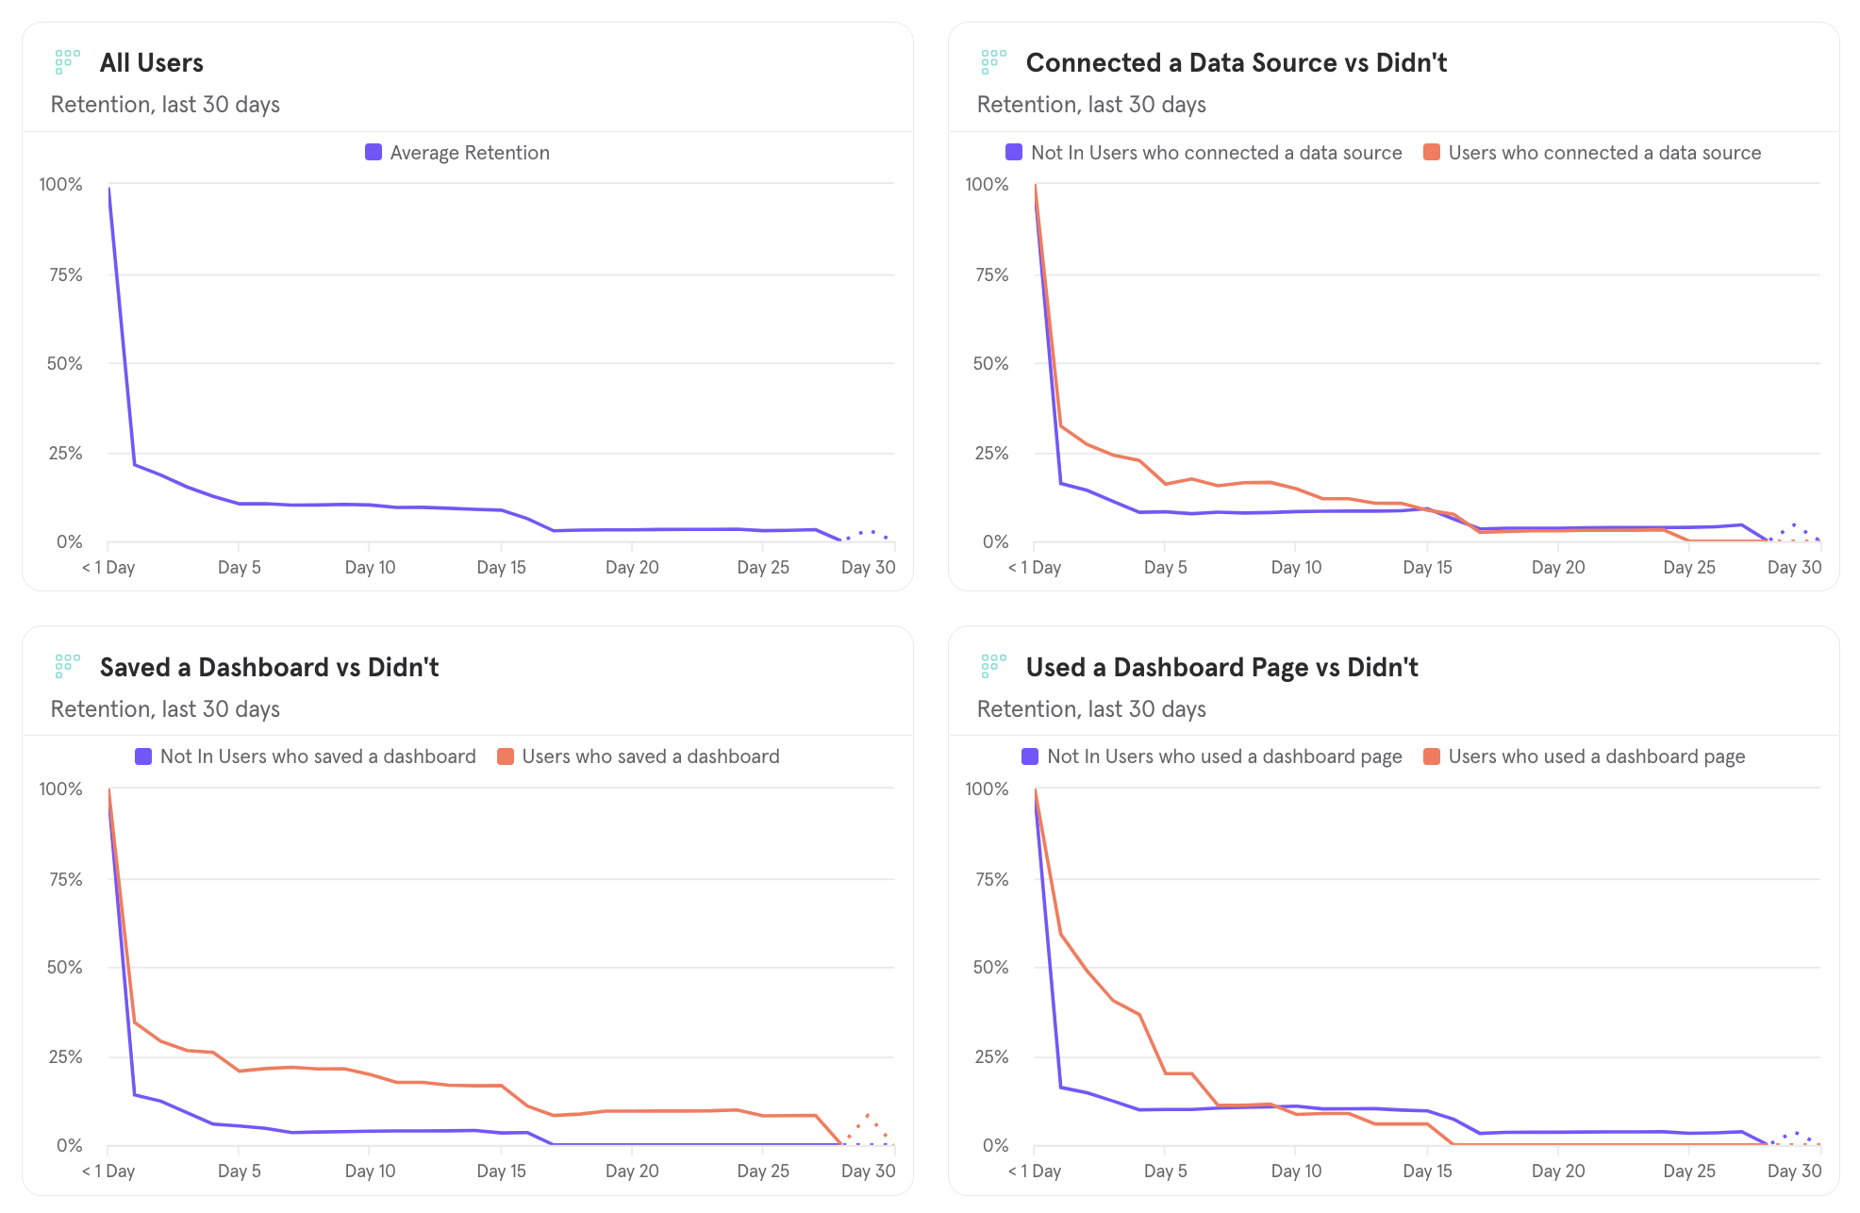Click the '50%' y-axis label in Saved a Dashboard chart
Image resolution: width=1860 pixels, height=1213 pixels.
(65, 967)
